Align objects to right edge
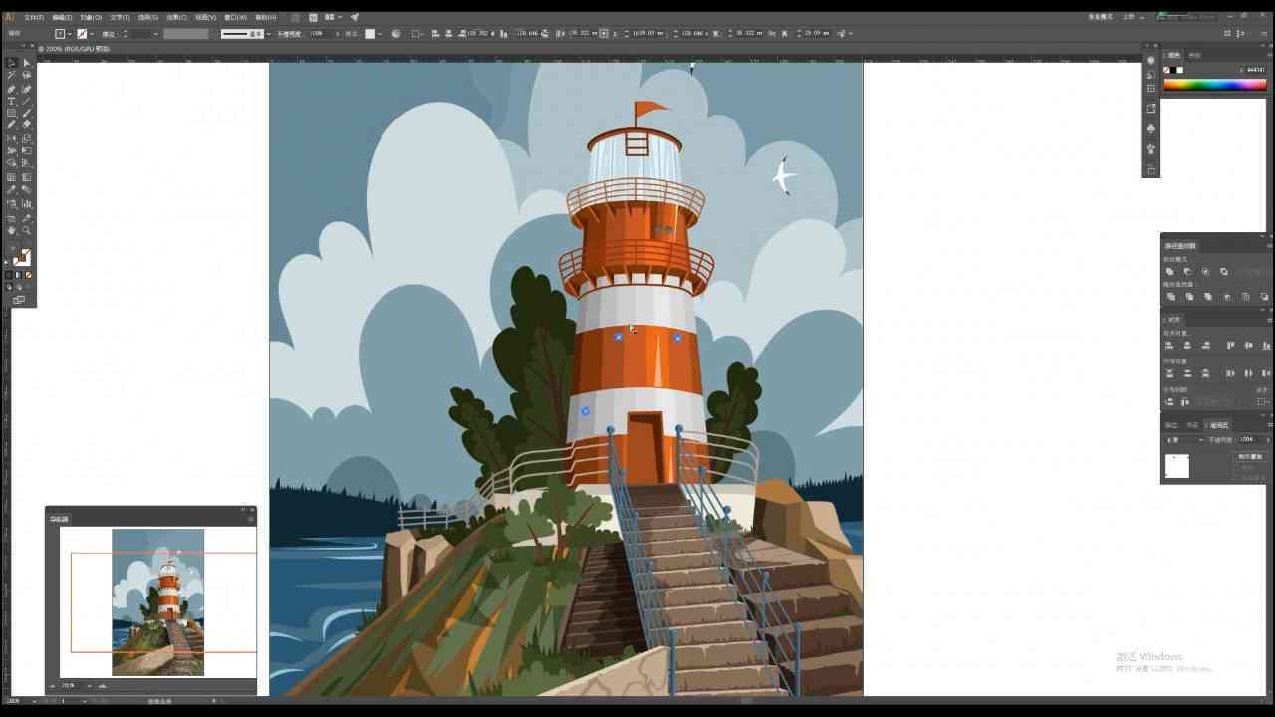 pyautogui.click(x=1205, y=345)
